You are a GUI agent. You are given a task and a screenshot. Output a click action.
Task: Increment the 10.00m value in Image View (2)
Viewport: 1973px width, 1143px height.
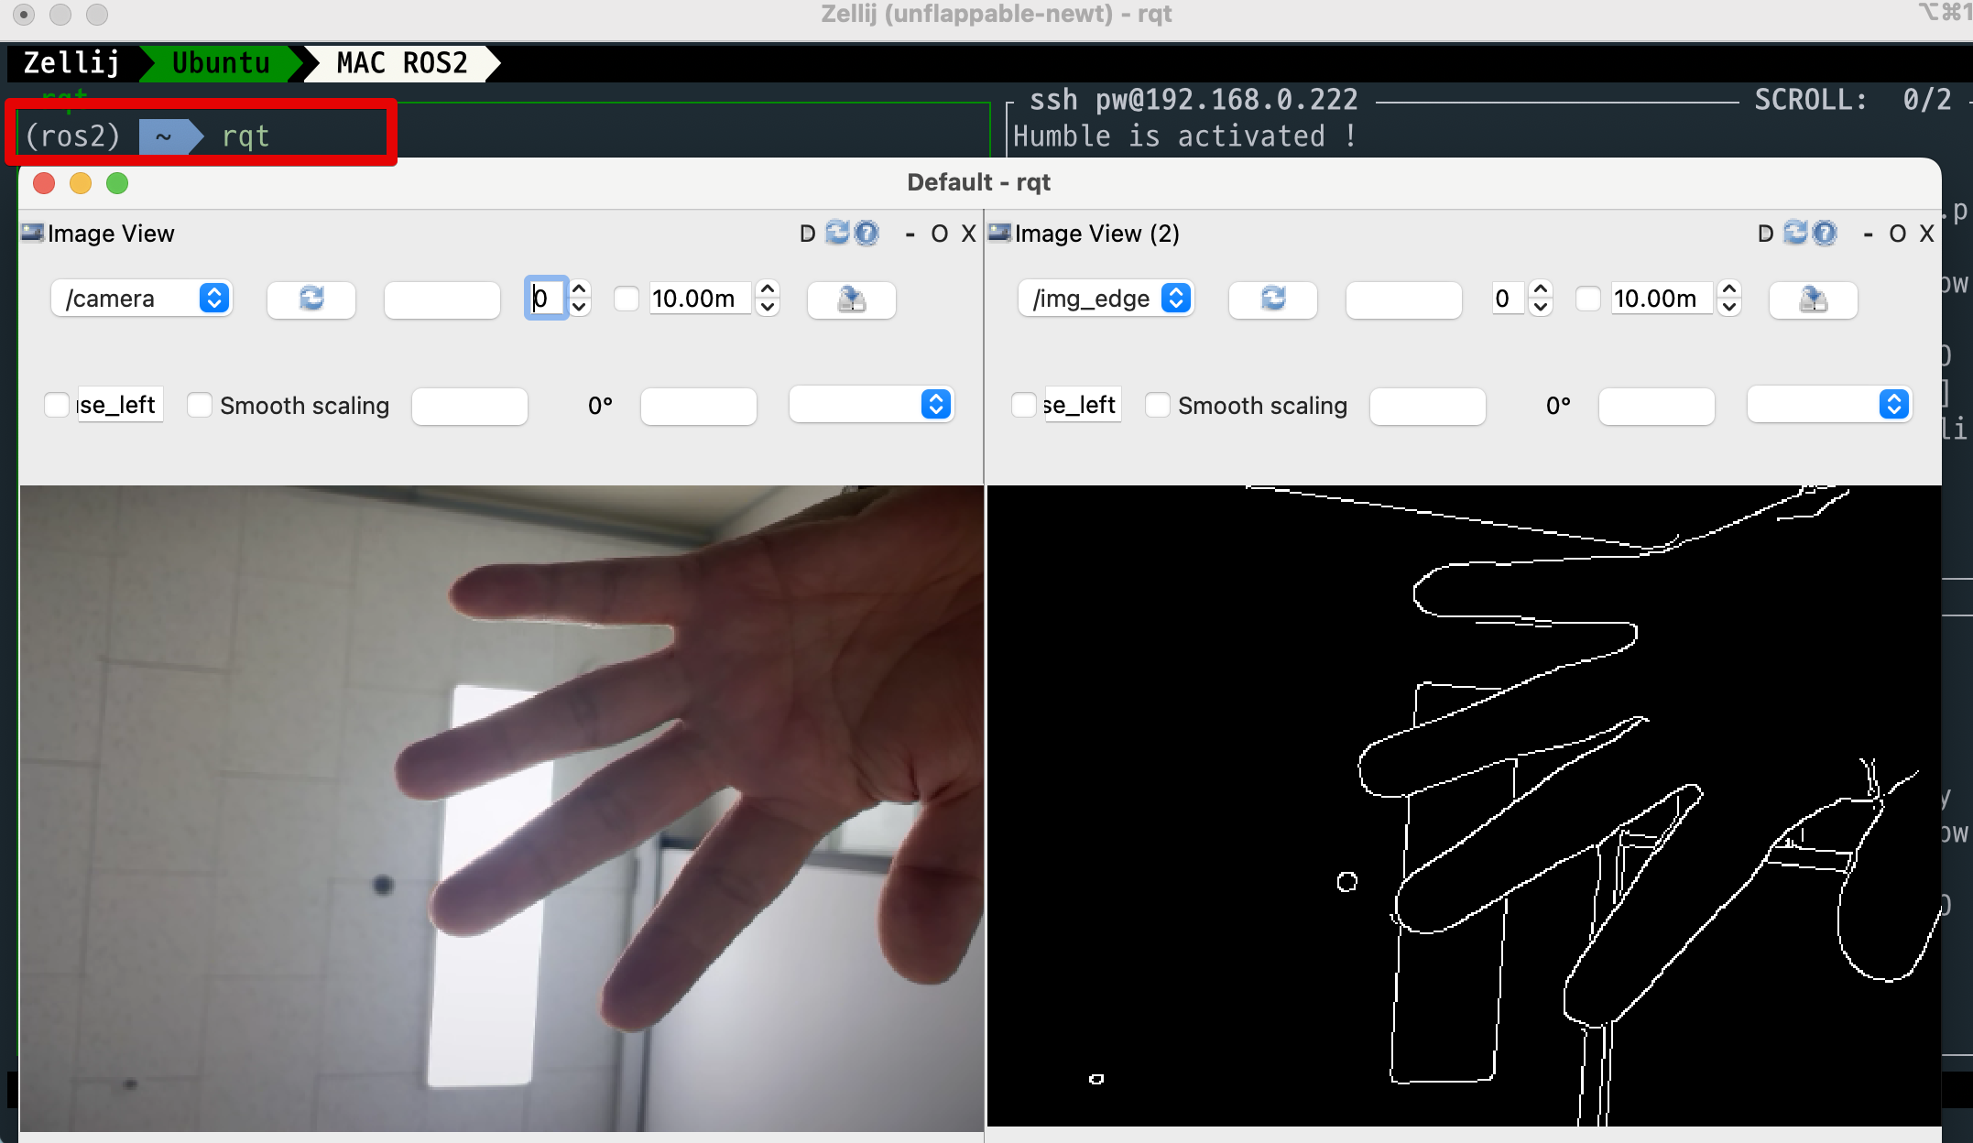tap(1729, 289)
